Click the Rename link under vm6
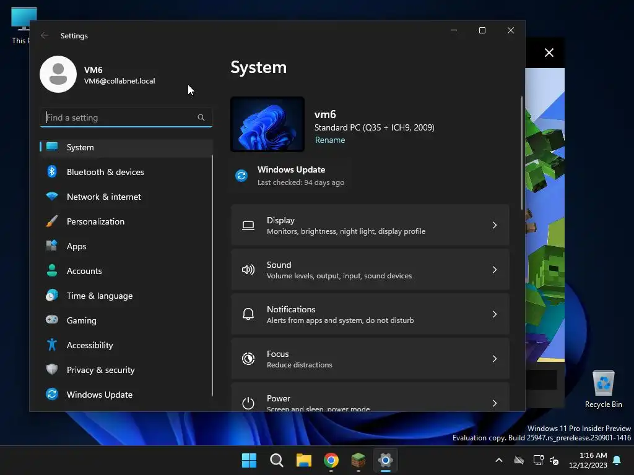Viewport: 634px width, 475px height. tap(330, 140)
